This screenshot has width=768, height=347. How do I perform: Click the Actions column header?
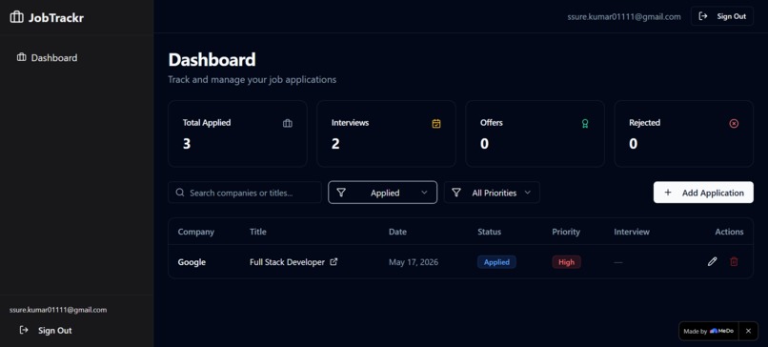coord(729,232)
